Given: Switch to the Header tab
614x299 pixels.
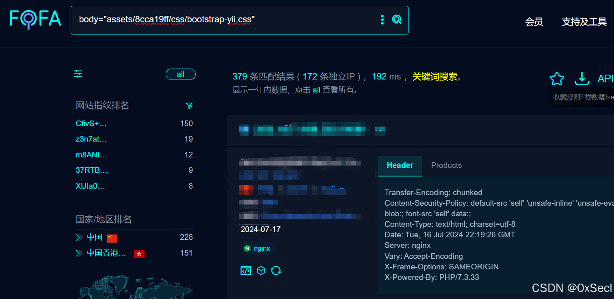Looking at the screenshot, I should 400,166.
